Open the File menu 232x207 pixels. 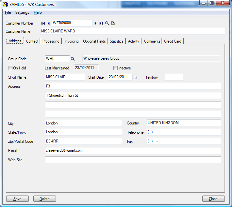pos(8,12)
